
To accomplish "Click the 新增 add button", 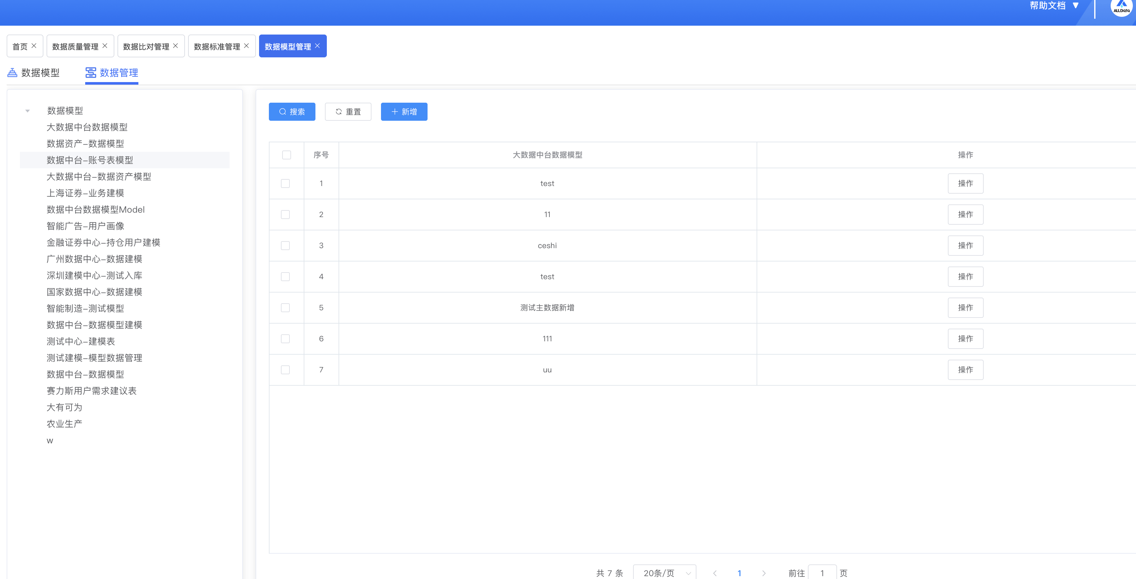I will 404,112.
